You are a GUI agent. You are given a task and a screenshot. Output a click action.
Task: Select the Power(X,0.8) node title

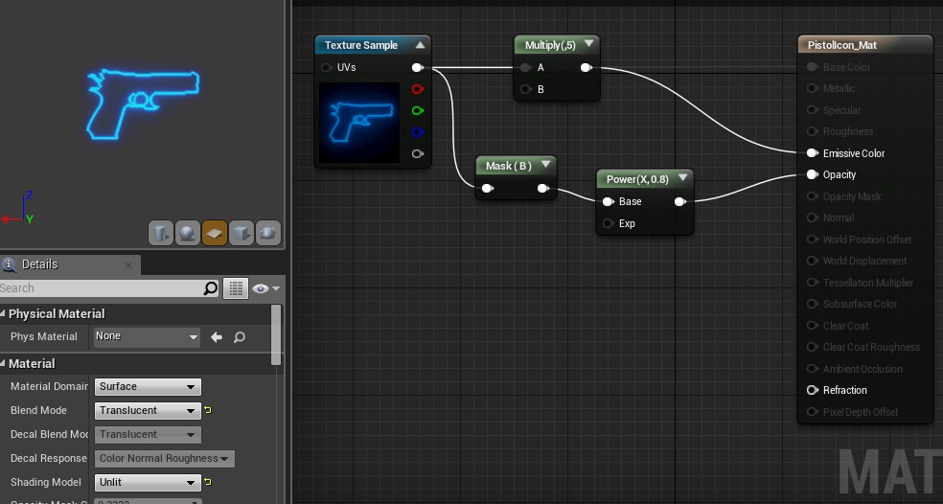click(x=637, y=179)
